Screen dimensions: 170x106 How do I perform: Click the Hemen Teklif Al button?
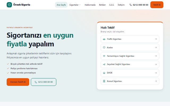pyautogui.click(x=18, y=82)
